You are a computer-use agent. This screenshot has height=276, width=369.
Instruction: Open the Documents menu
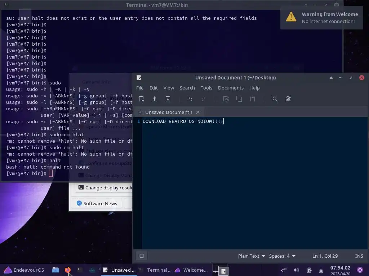[x=231, y=88]
